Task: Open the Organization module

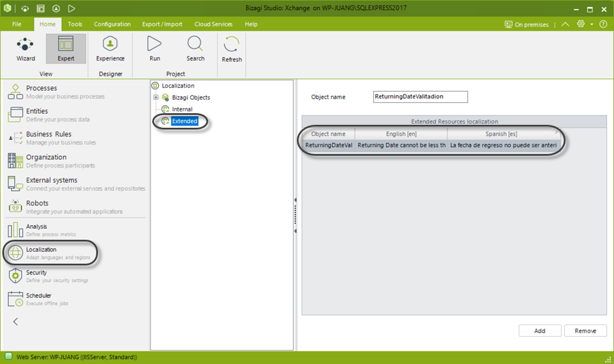Action: pos(51,161)
